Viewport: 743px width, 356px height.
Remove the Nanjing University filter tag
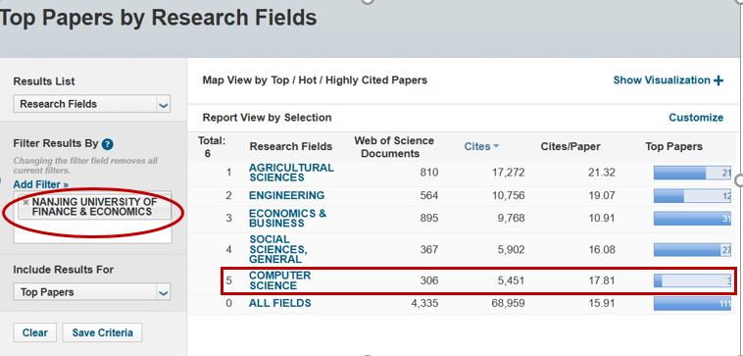(x=26, y=203)
